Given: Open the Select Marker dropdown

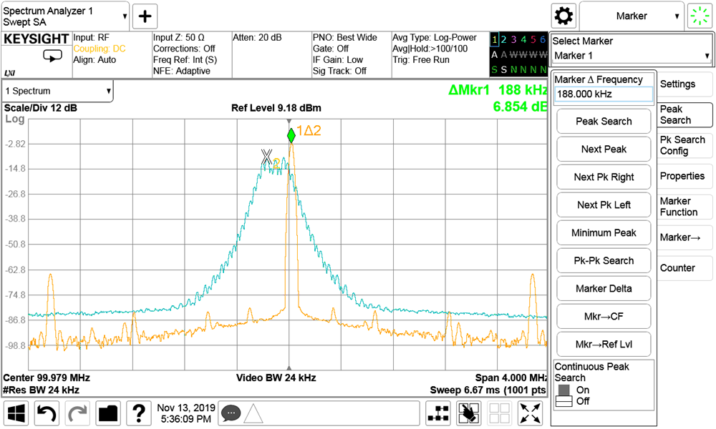Looking at the screenshot, I should [x=631, y=56].
